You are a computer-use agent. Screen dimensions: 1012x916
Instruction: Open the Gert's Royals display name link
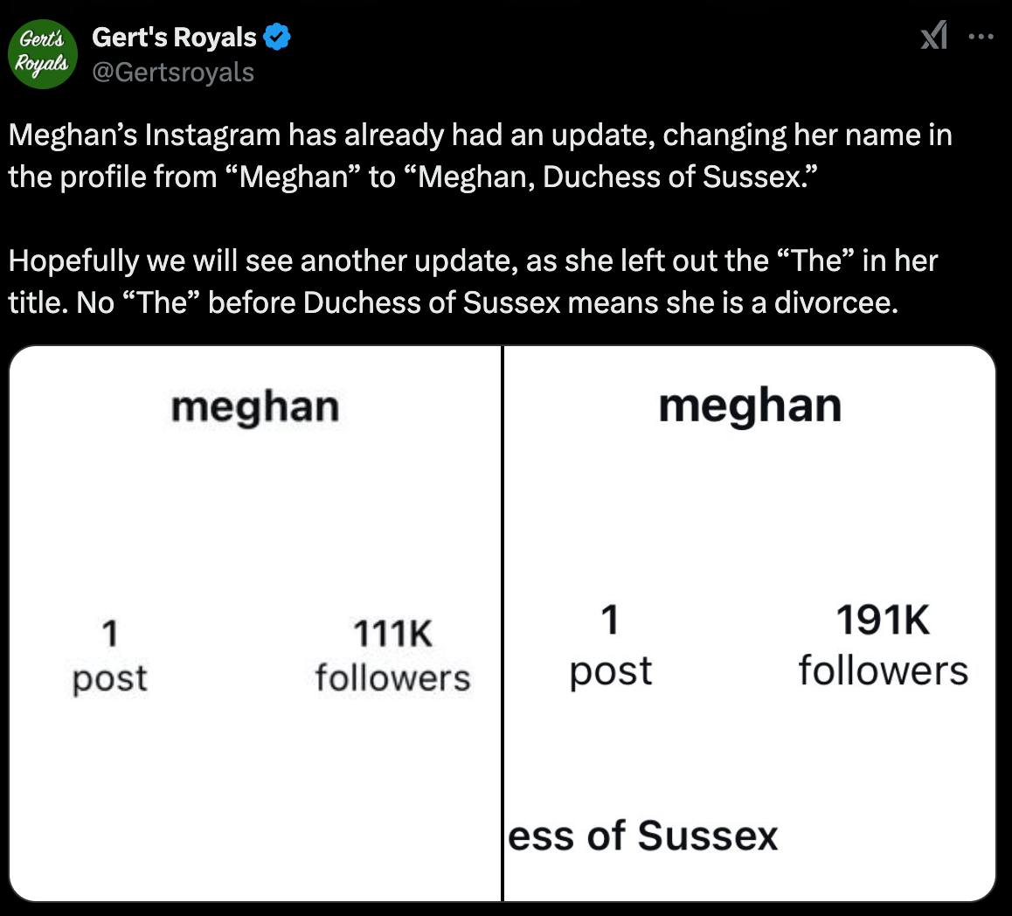(174, 38)
